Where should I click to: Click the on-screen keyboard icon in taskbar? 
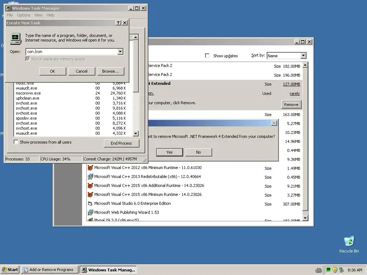[x=319, y=270]
